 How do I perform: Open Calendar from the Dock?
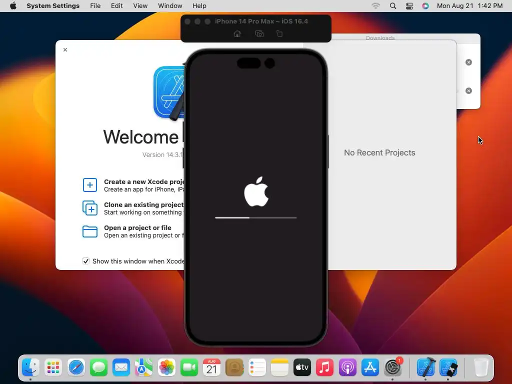click(211, 367)
